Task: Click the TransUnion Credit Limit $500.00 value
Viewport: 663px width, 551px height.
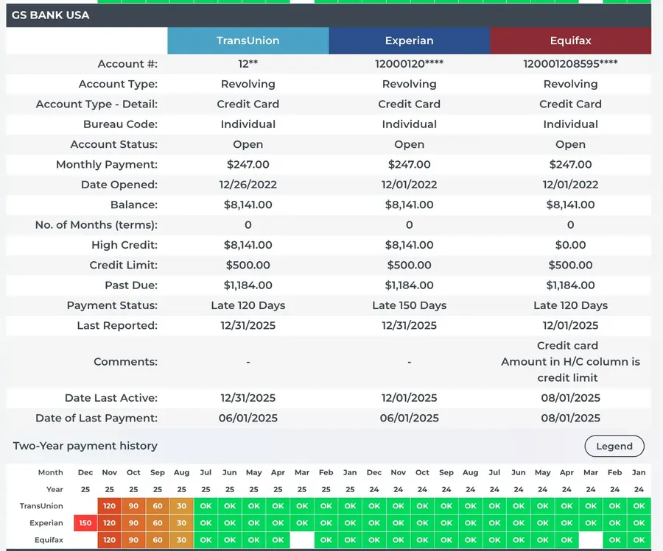Action: pyautogui.click(x=248, y=265)
